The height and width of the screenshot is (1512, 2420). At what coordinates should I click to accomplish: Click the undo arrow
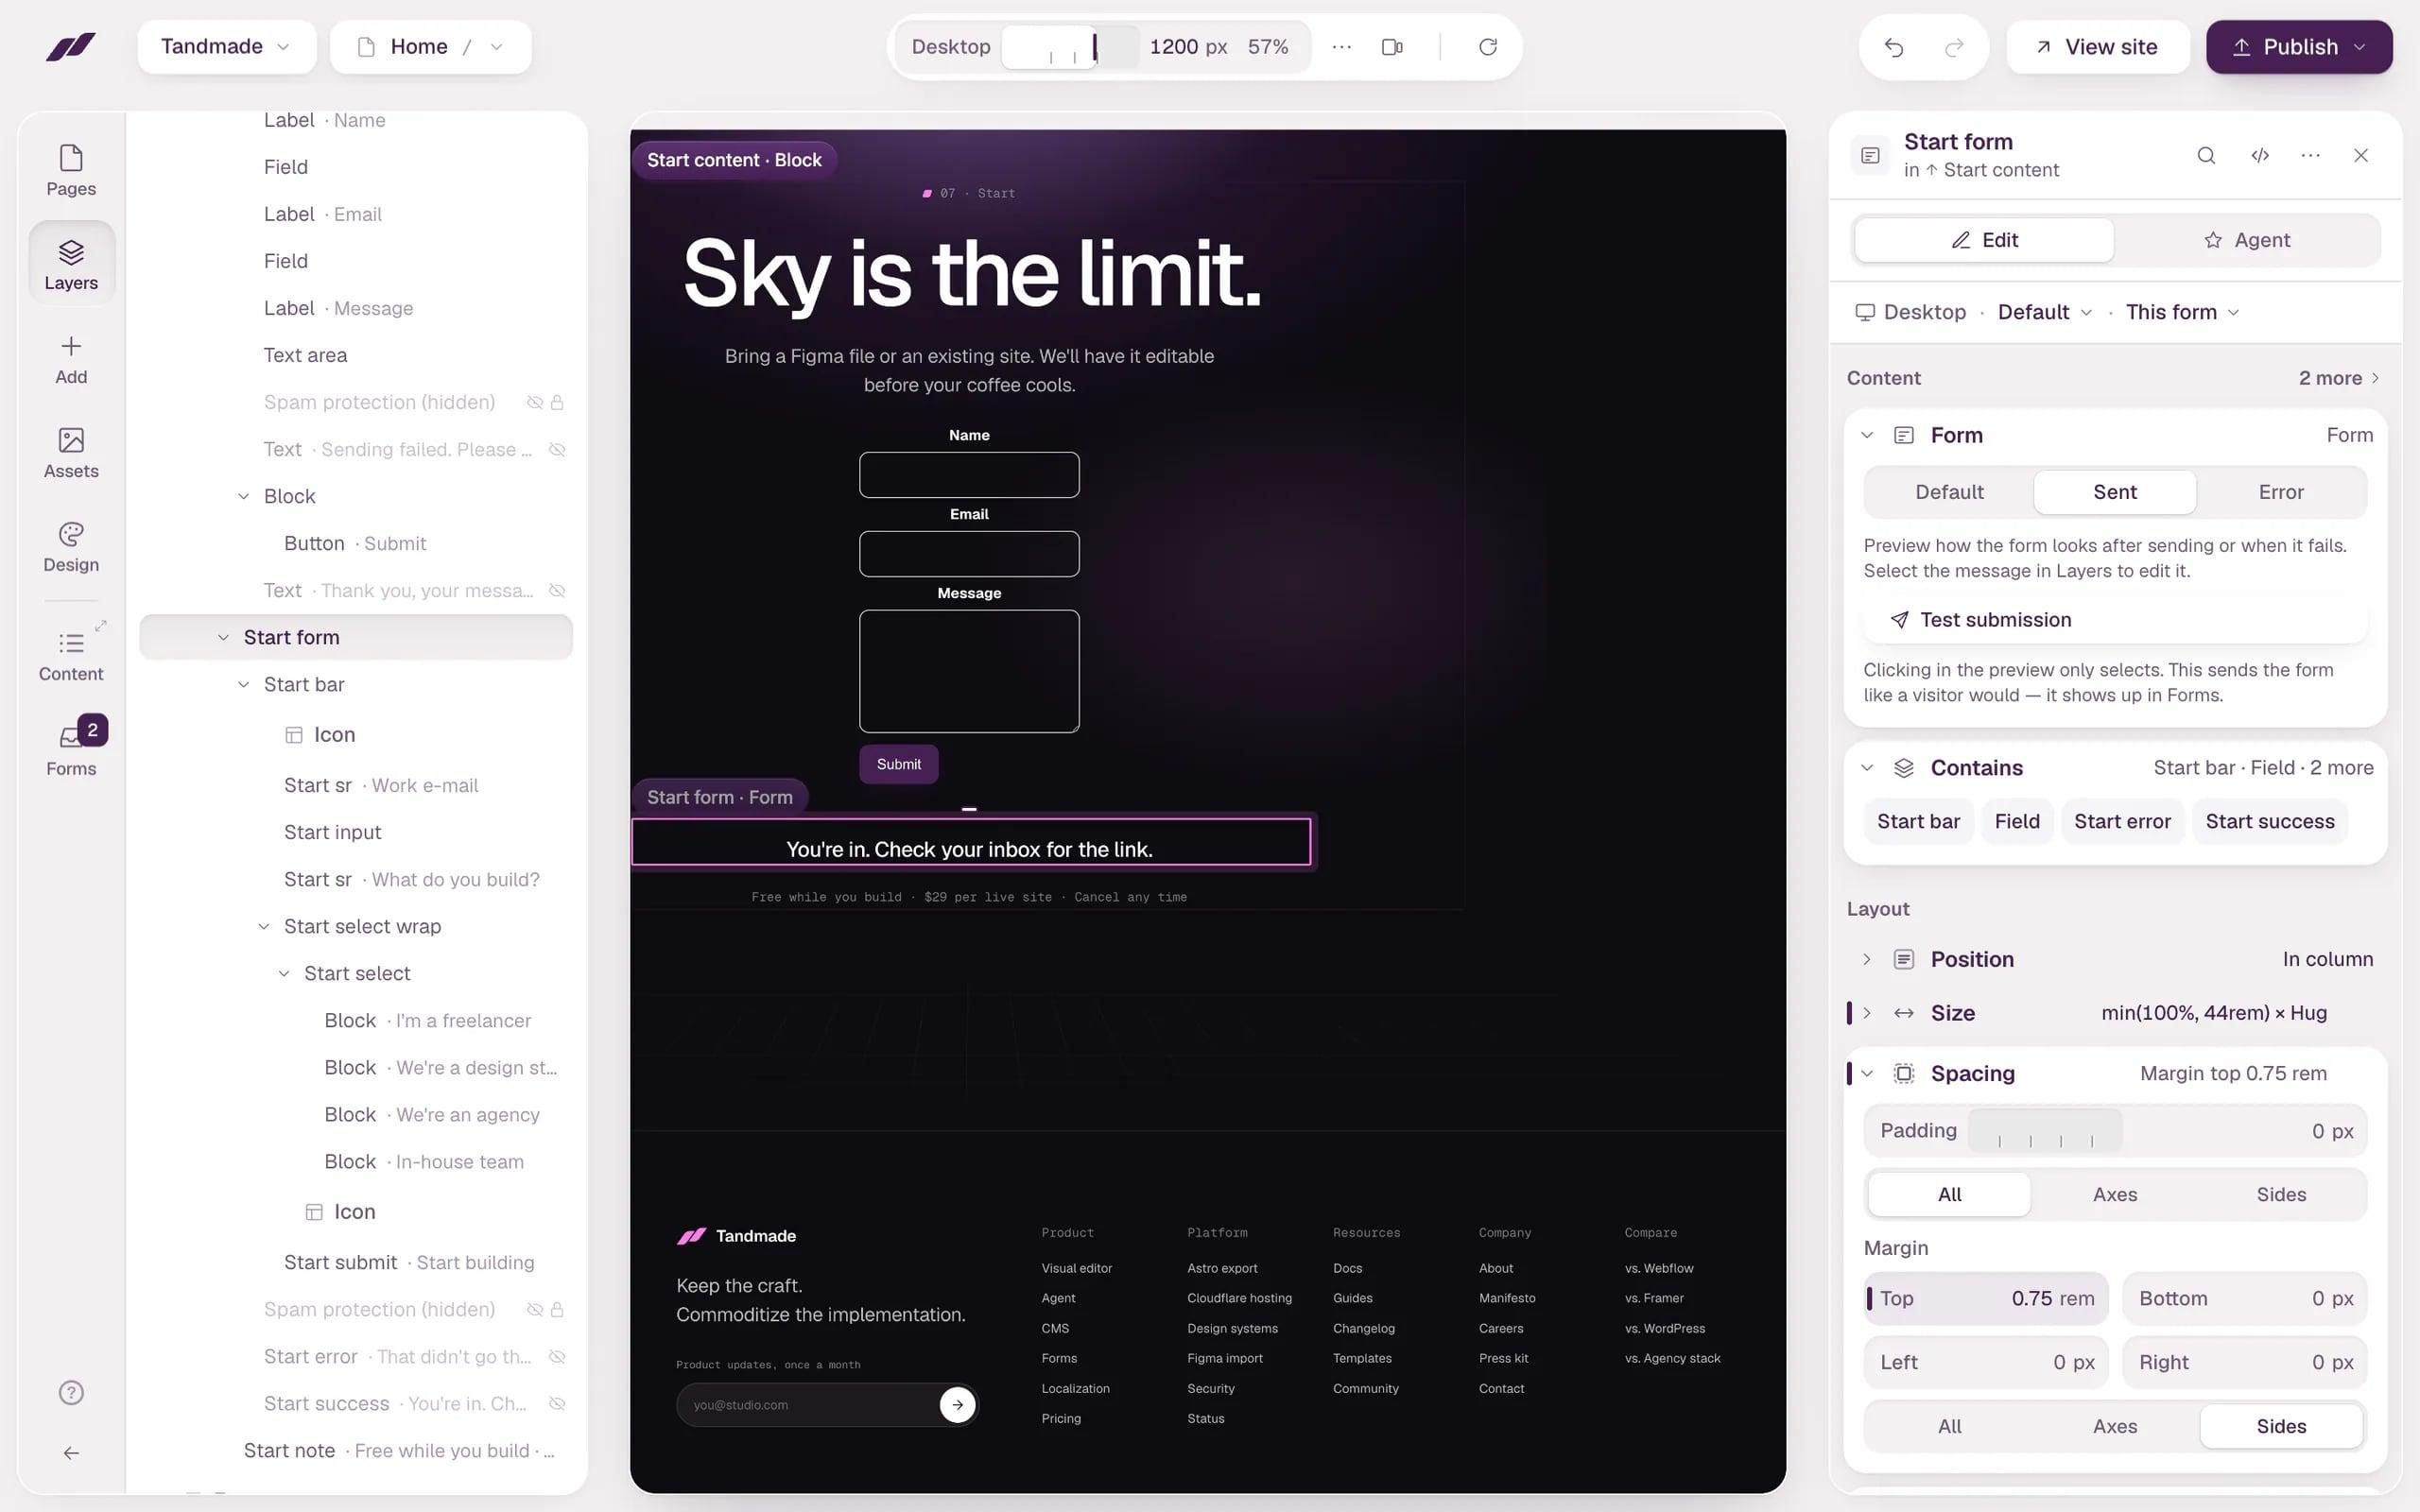[1894, 47]
